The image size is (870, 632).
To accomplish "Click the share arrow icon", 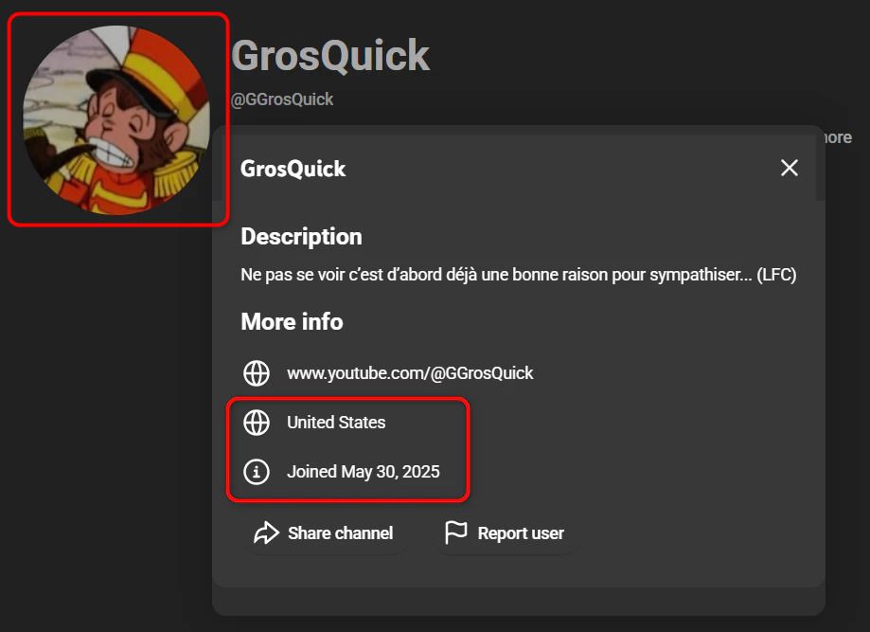I will coord(266,533).
